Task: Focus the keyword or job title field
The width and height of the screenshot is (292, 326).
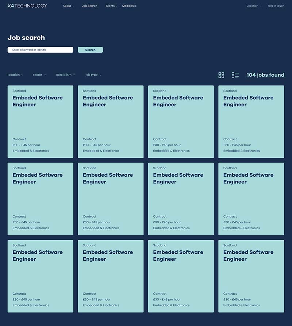Action: (x=40, y=50)
